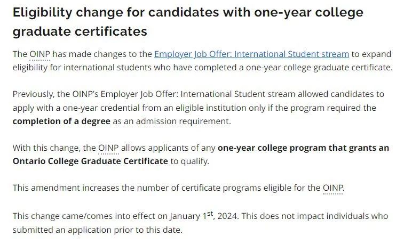
Task: Click the bold "completion of a degree" text
Action: tap(61, 121)
